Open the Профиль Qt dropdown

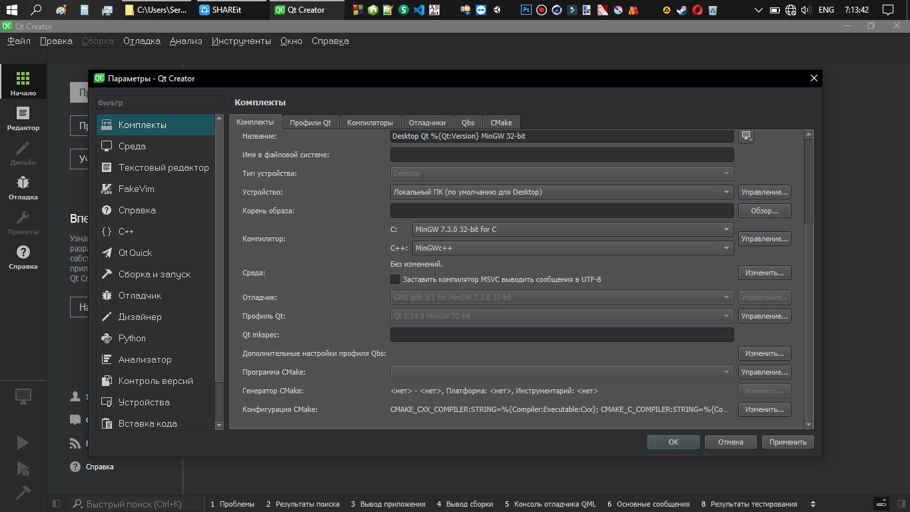point(562,316)
